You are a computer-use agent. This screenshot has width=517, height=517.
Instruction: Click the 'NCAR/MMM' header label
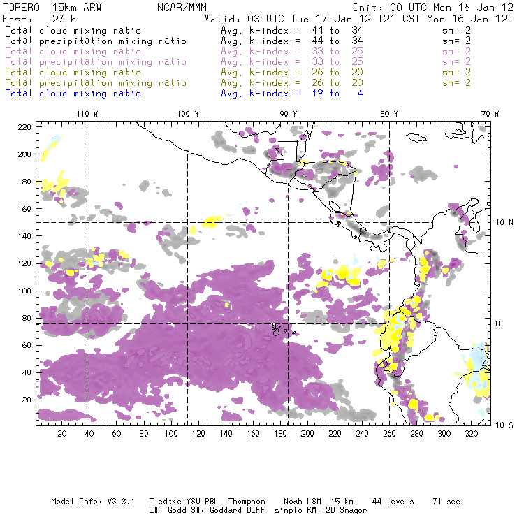(182, 8)
